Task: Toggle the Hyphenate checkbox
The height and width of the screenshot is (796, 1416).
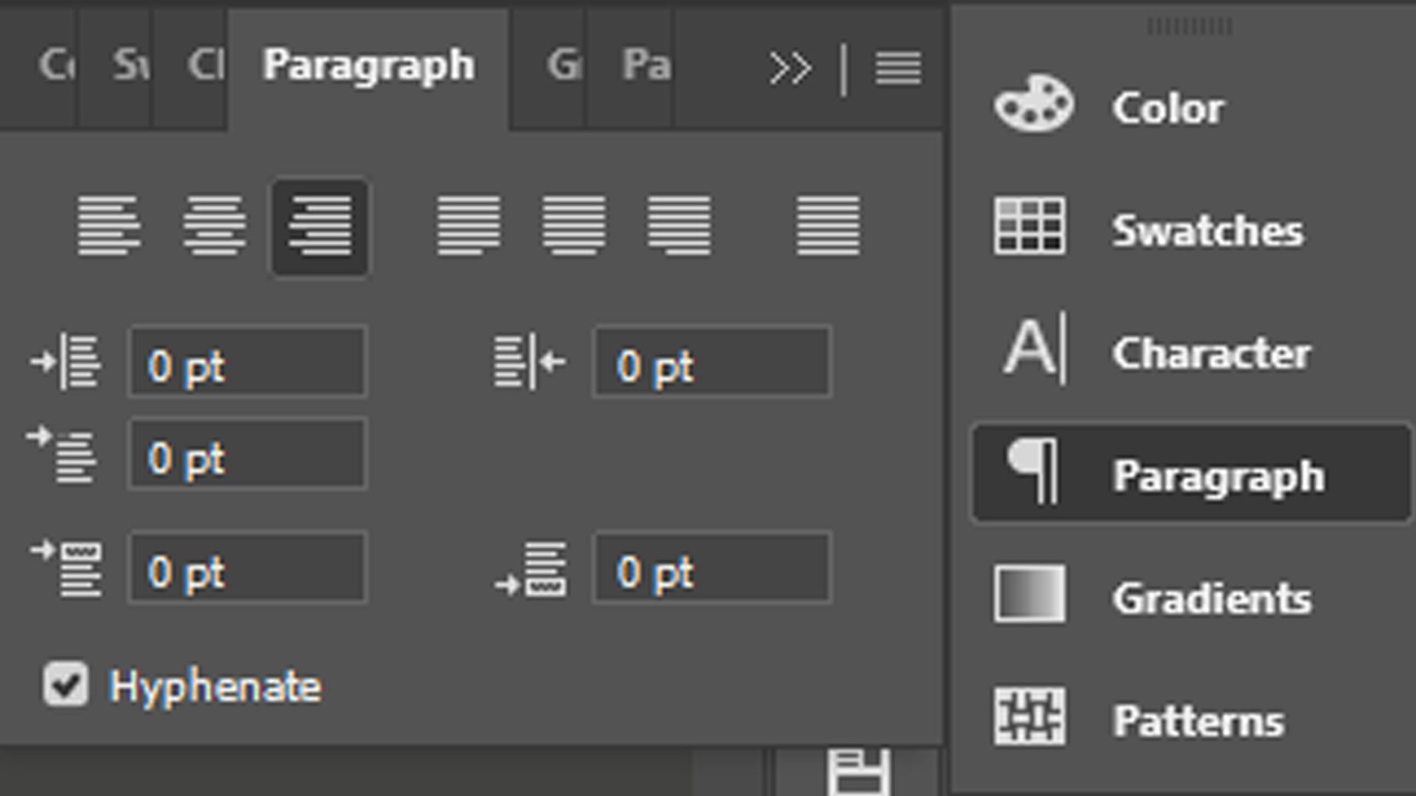Action: pos(66,685)
